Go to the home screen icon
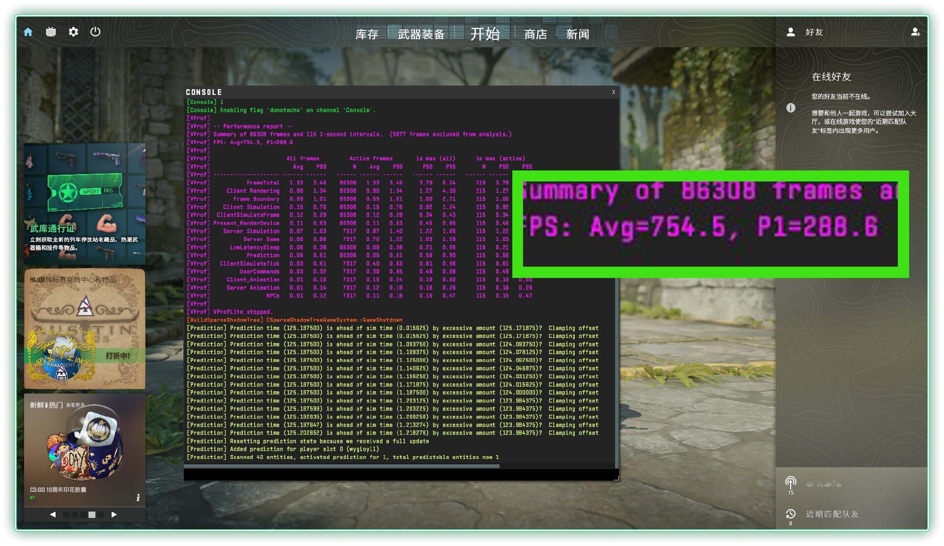The image size is (944, 546). 28,32
